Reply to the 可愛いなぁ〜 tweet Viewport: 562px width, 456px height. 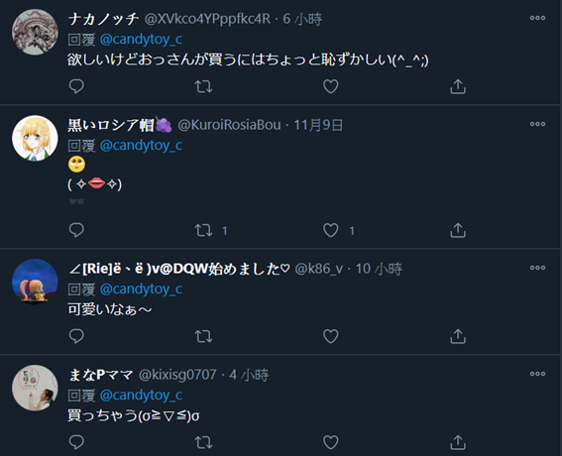point(76,336)
